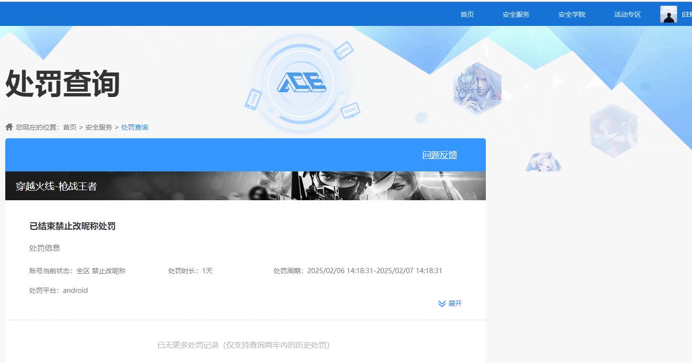Click the 已结束禁止改昵称处罚 heading
The width and height of the screenshot is (692, 363).
[73, 226]
